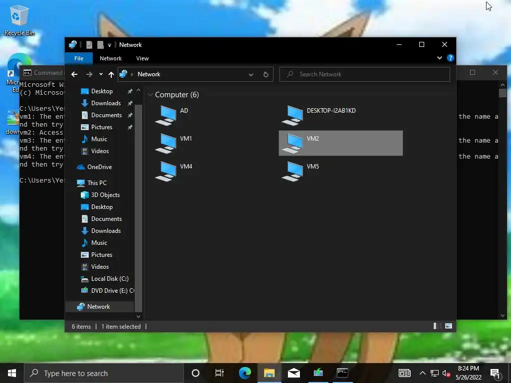Open the File menu

click(79, 58)
